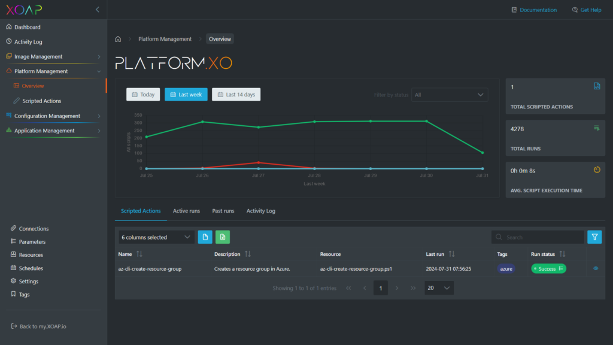The height and width of the screenshot is (345, 613).
Task: Go to the first page of results
Action: (348, 288)
